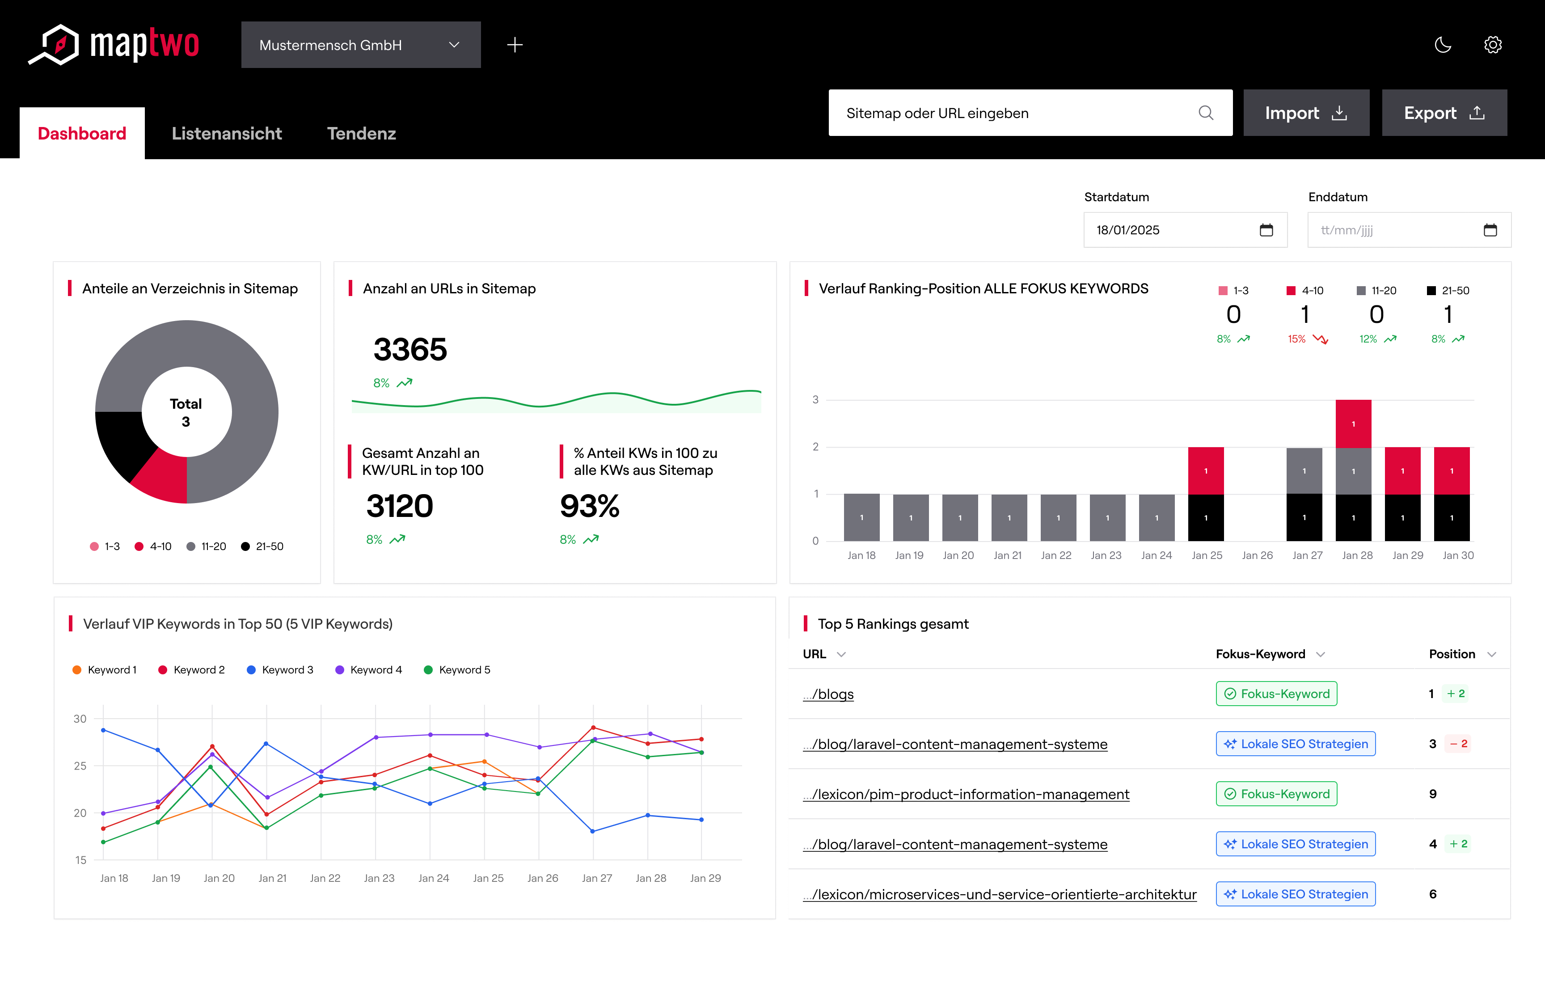Open the Enddatum calendar picker icon

[x=1490, y=230]
